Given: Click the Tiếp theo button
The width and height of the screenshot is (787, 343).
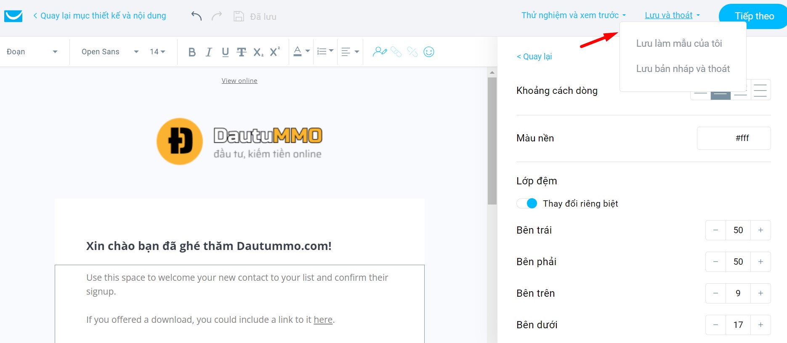Looking at the screenshot, I should pyautogui.click(x=754, y=16).
